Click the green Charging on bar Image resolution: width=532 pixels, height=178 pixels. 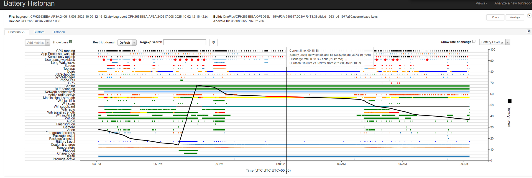coord(191,153)
